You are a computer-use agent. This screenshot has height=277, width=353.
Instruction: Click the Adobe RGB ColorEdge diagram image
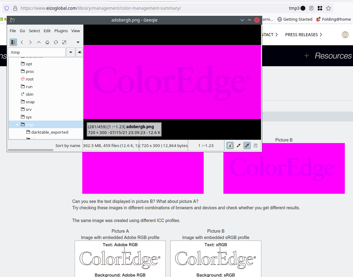(120, 259)
